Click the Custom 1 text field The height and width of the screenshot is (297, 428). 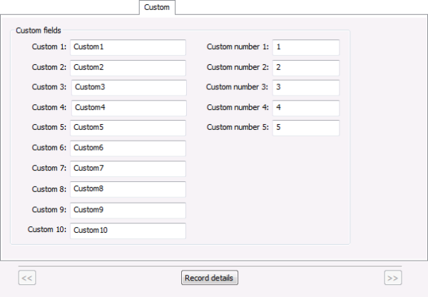[x=128, y=47]
